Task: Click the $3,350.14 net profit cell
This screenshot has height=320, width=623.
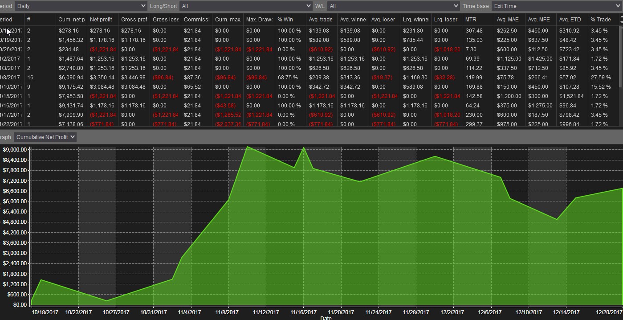Action: (x=102, y=78)
